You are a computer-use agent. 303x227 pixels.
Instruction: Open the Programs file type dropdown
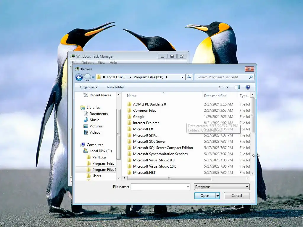222,187
